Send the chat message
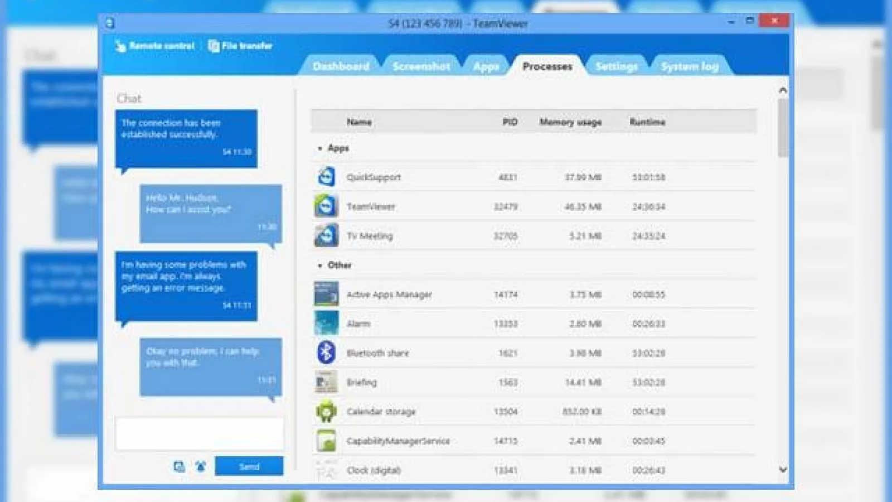 [x=249, y=466]
